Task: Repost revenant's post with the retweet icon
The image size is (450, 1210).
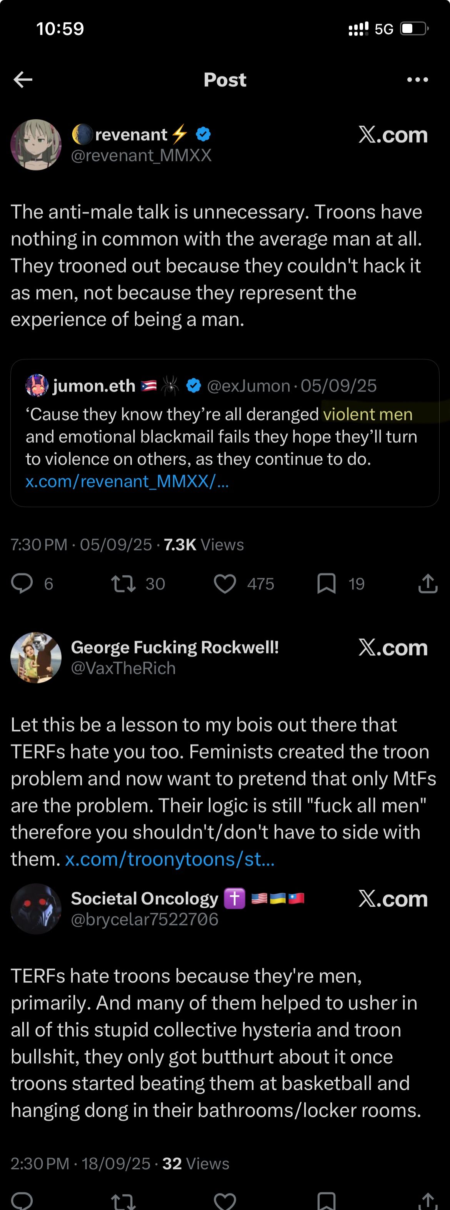Action: coord(123,583)
